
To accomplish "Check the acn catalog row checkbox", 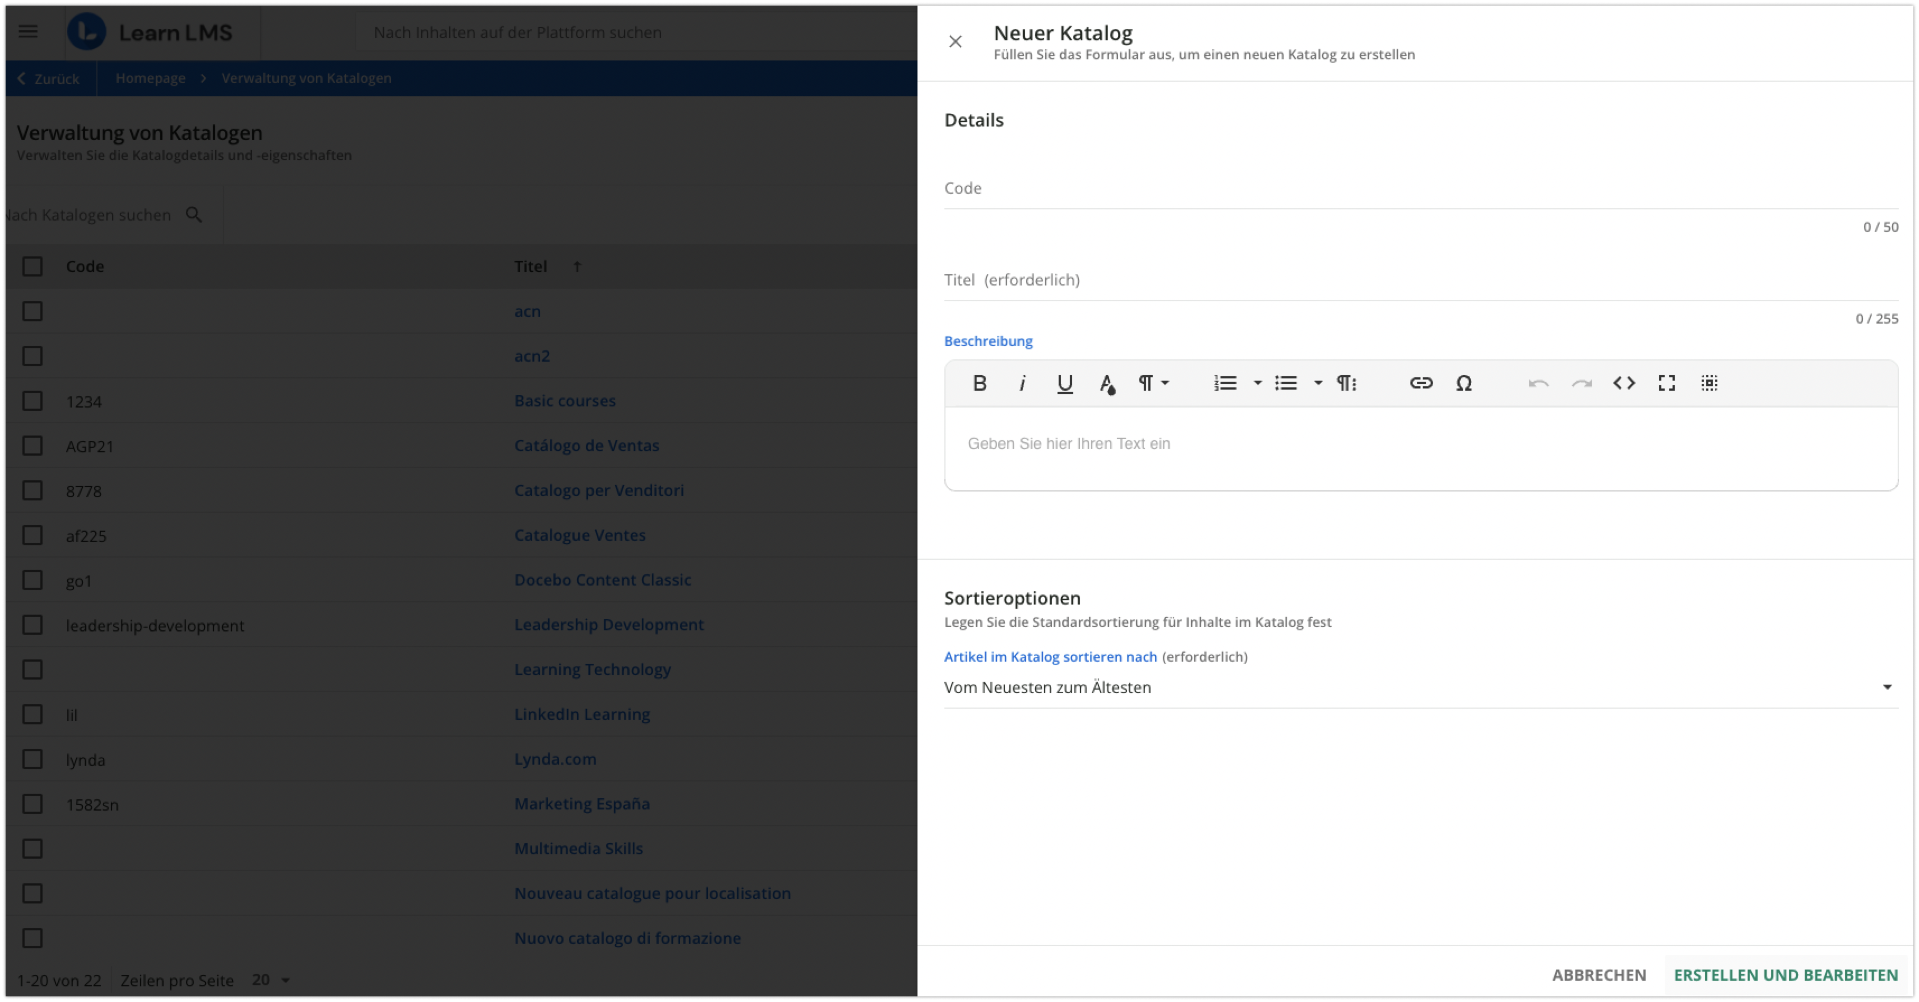I will point(32,311).
